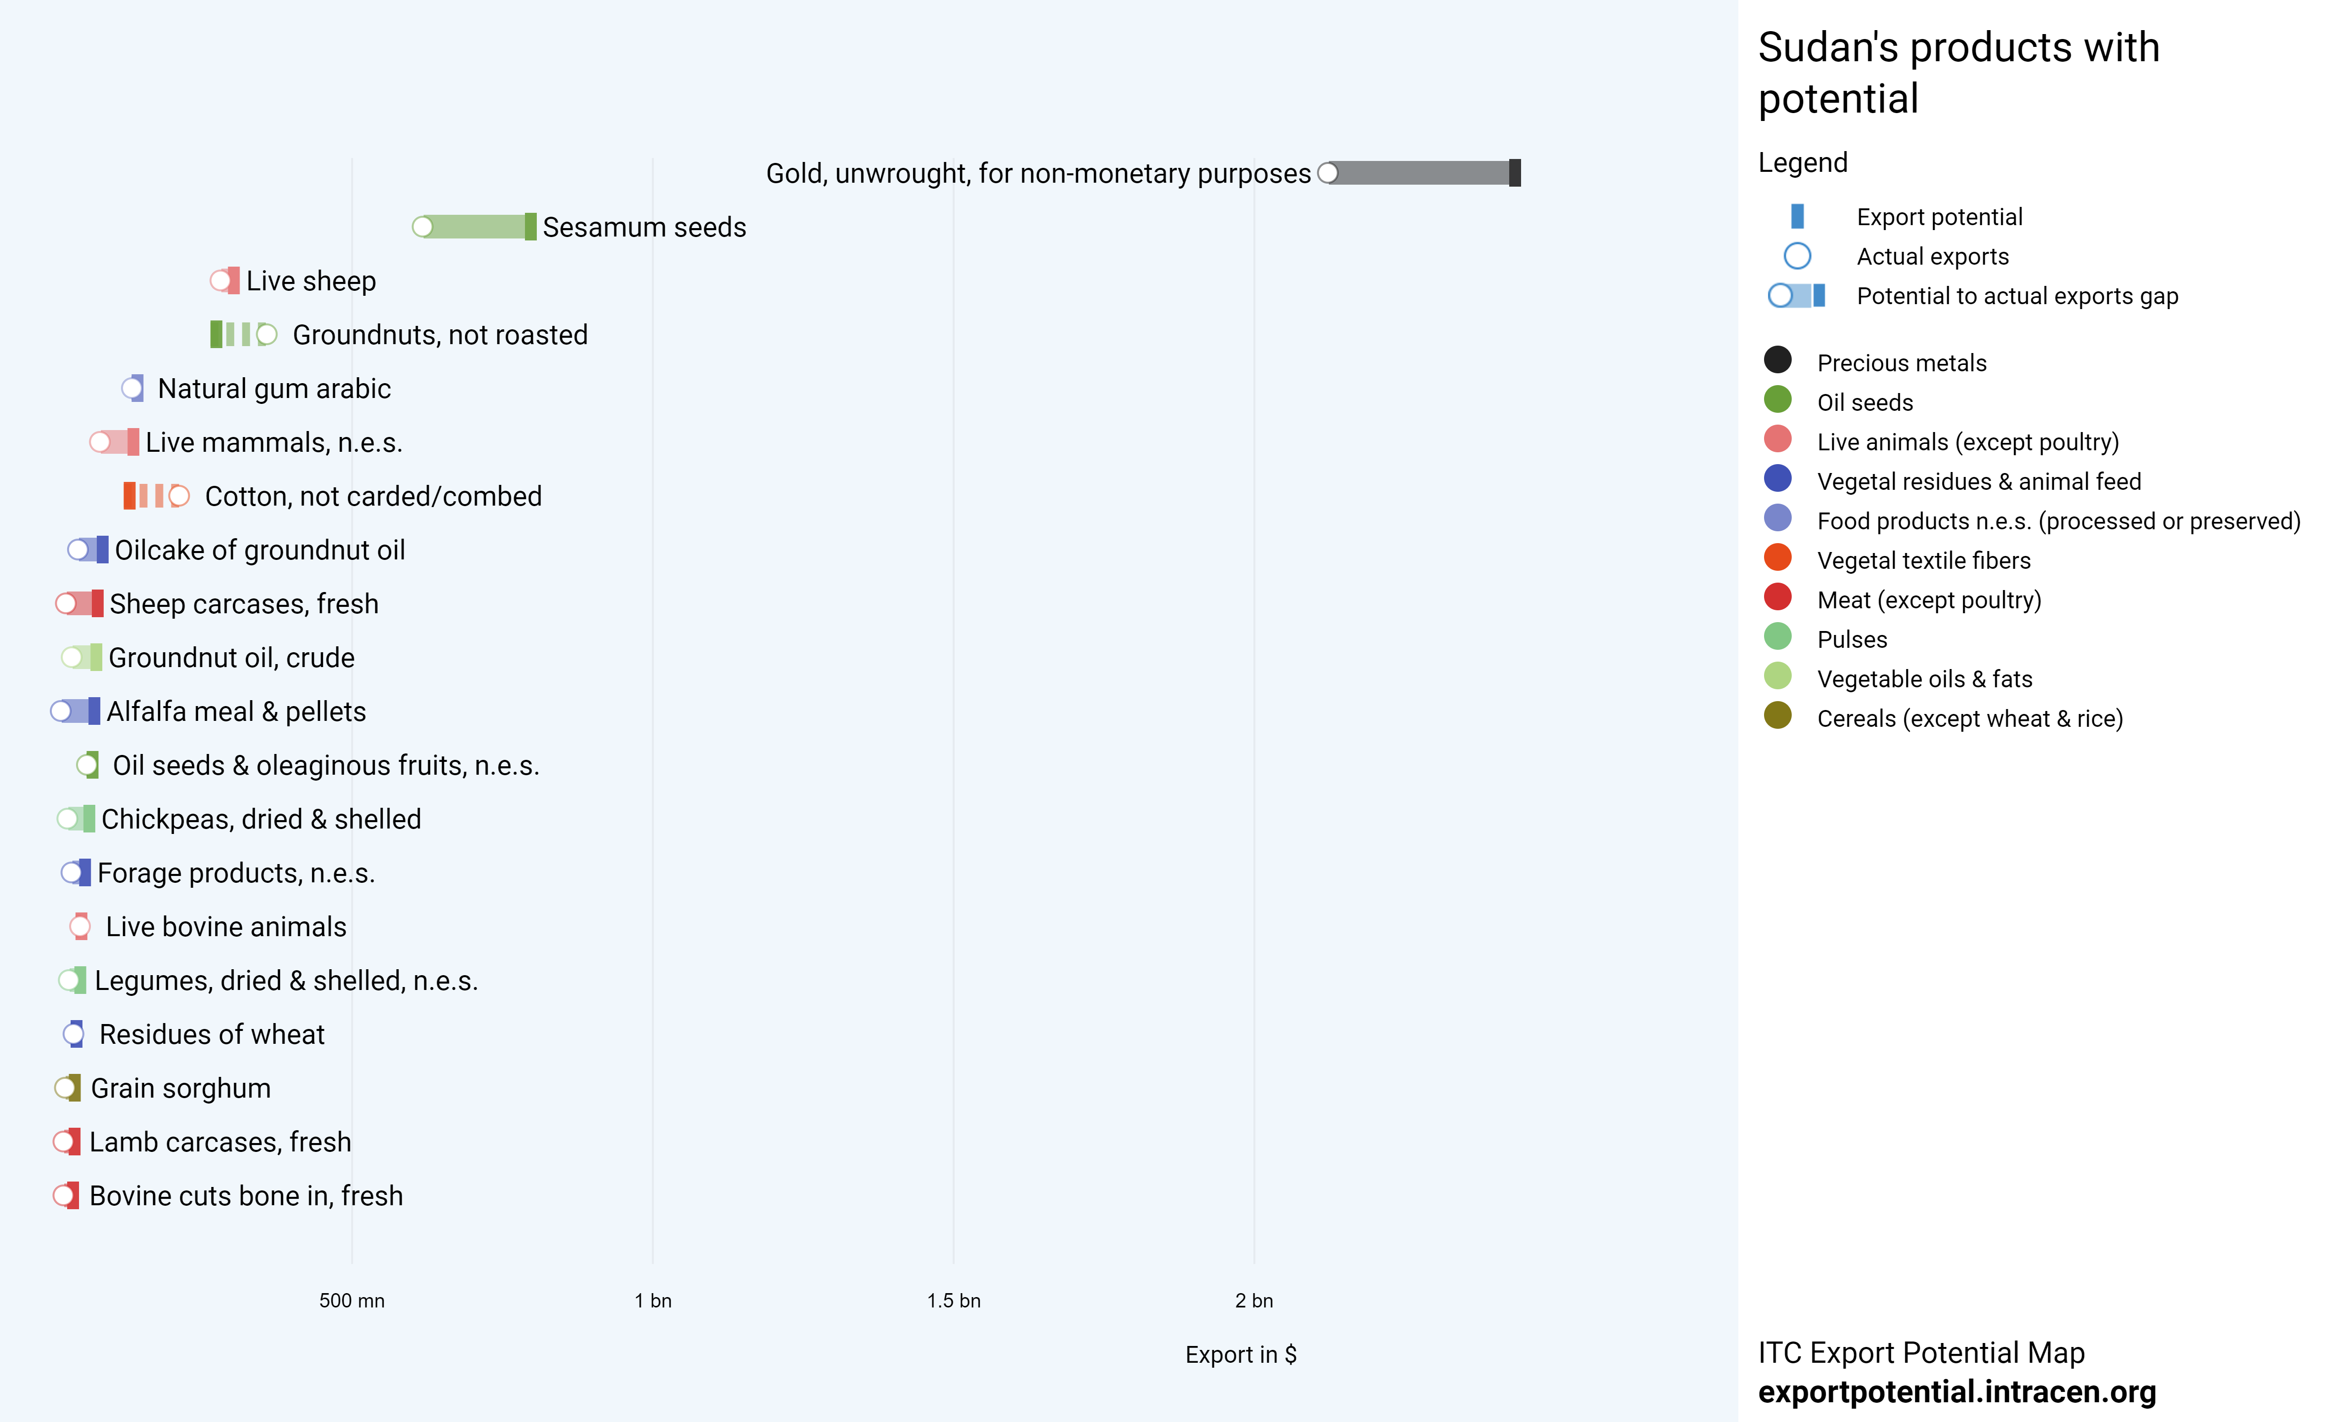Click Bovine cuts bone in, fresh label

246,1197
